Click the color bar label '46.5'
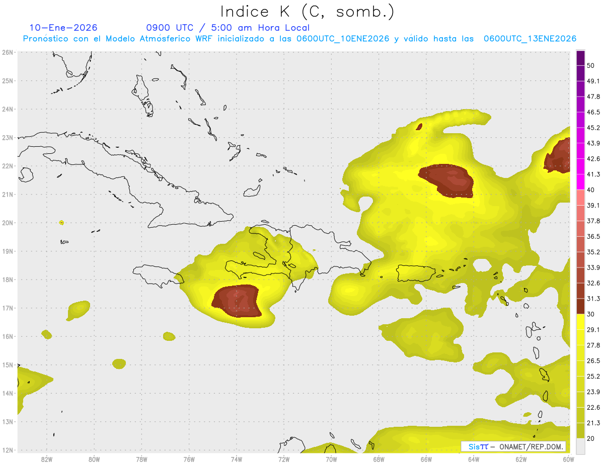Viewport: 604px width, 466px height. click(593, 112)
